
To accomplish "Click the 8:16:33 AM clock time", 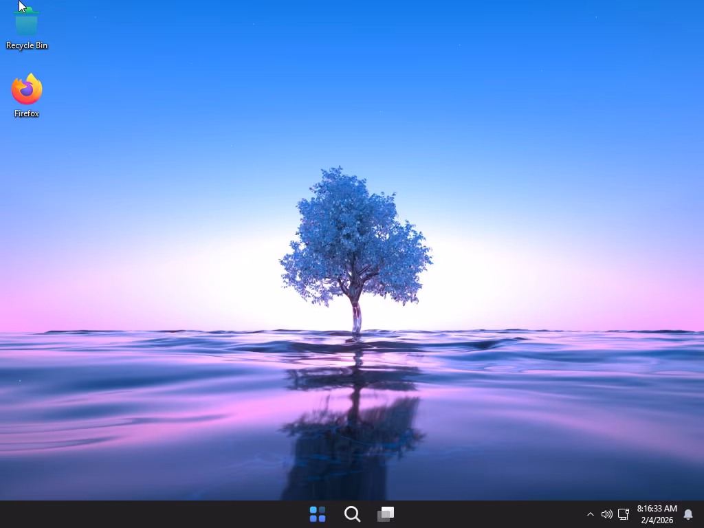I will [657, 509].
